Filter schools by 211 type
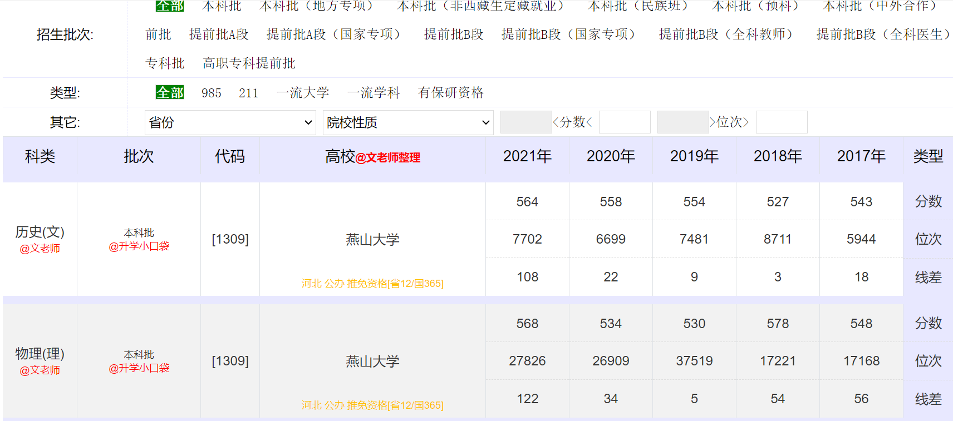Image resolution: width=953 pixels, height=421 pixels. [x=249, y=93]
